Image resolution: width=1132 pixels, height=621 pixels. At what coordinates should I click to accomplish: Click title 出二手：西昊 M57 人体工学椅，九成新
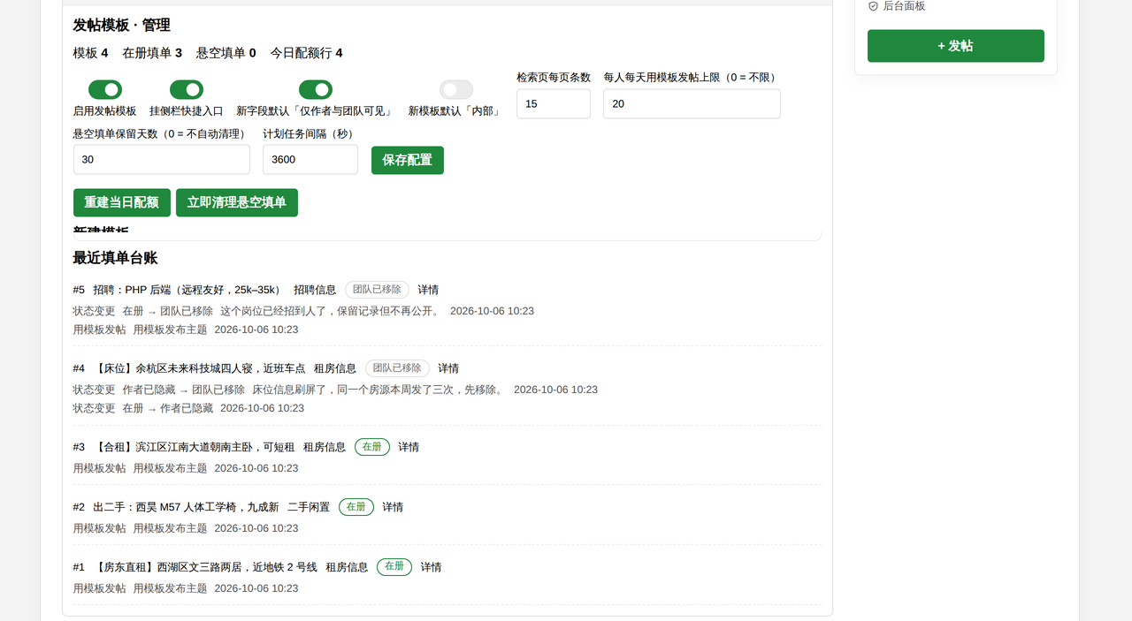[x=186, y=507]
